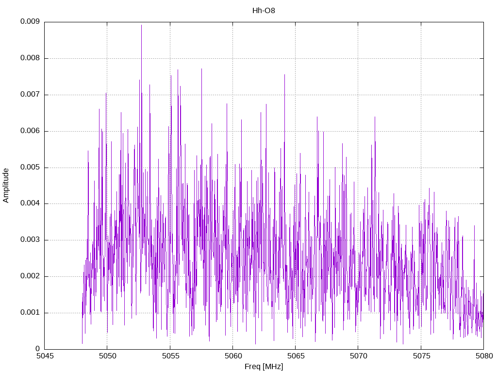Screen dimensions: 497x373
Task: Click the plot title Hh-O8
Action: pyautogui.click(x=264, y=11)
